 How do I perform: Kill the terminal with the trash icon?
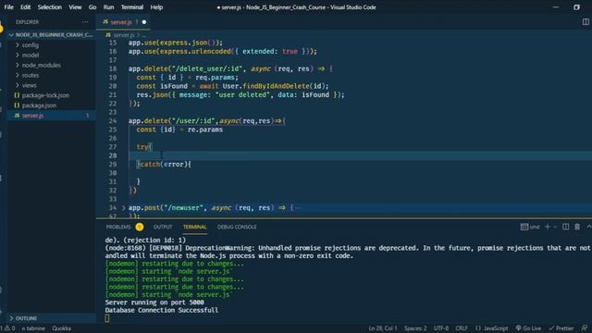(577, 227)
